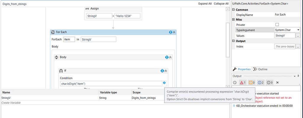Viewport: 303px width, 118px height.
Task: Open the Values expression editor ellipsis button
Action: tap(298, 36)
